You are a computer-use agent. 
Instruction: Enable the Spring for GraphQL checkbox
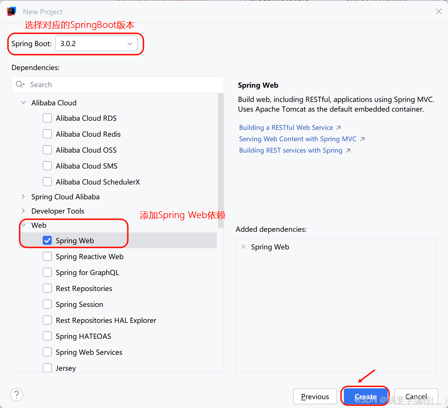[47, 272]
